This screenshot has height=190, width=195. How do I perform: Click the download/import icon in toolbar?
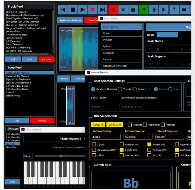(x=133, y=9)
